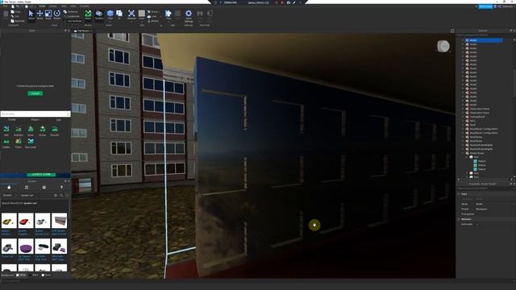This screenshot has height=290, width=516.
Task: Toggle the Archivable property checkbox
Action: point(477,224)
